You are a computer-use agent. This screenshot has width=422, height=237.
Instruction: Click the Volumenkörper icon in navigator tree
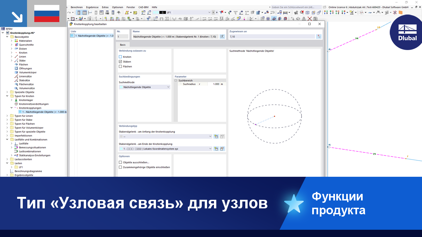[16, 72]
